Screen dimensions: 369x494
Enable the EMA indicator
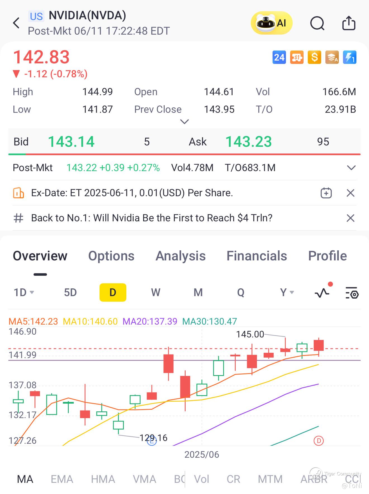(x=62, y=479)
